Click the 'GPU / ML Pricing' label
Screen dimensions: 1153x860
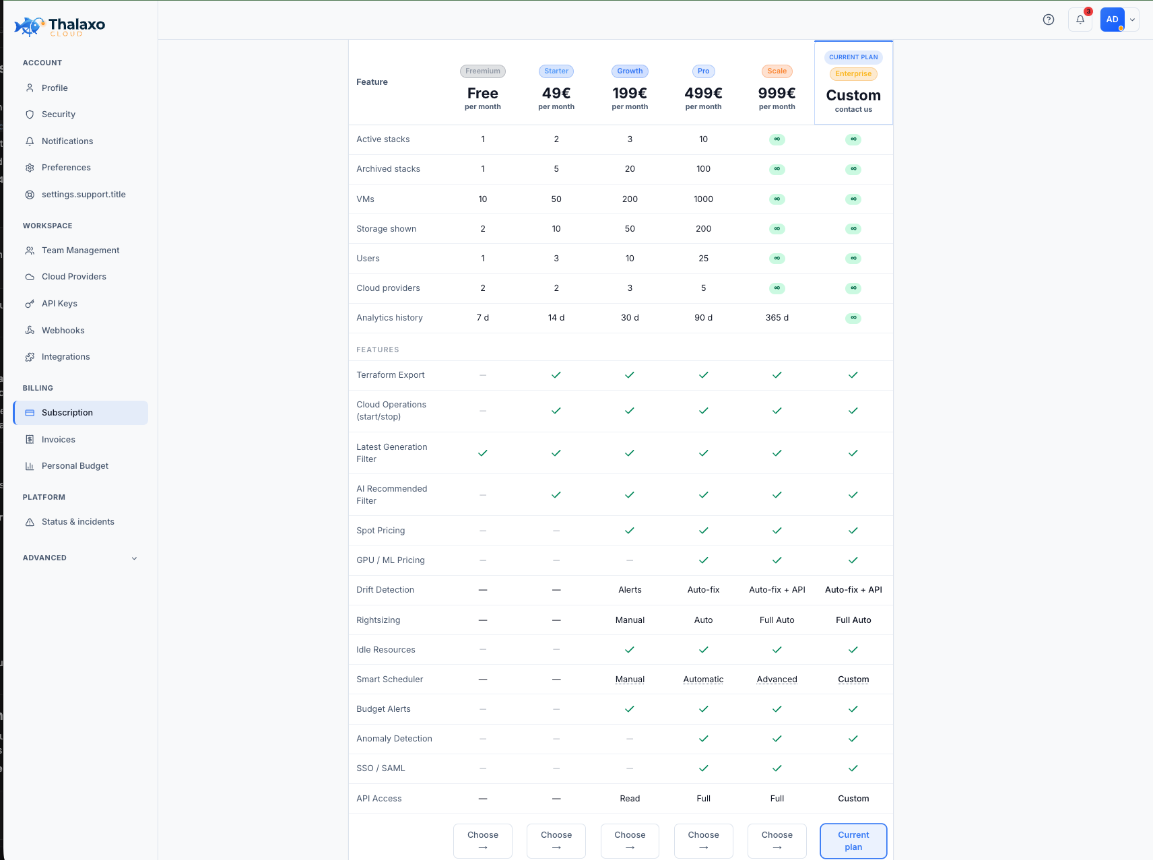(391, 560)
